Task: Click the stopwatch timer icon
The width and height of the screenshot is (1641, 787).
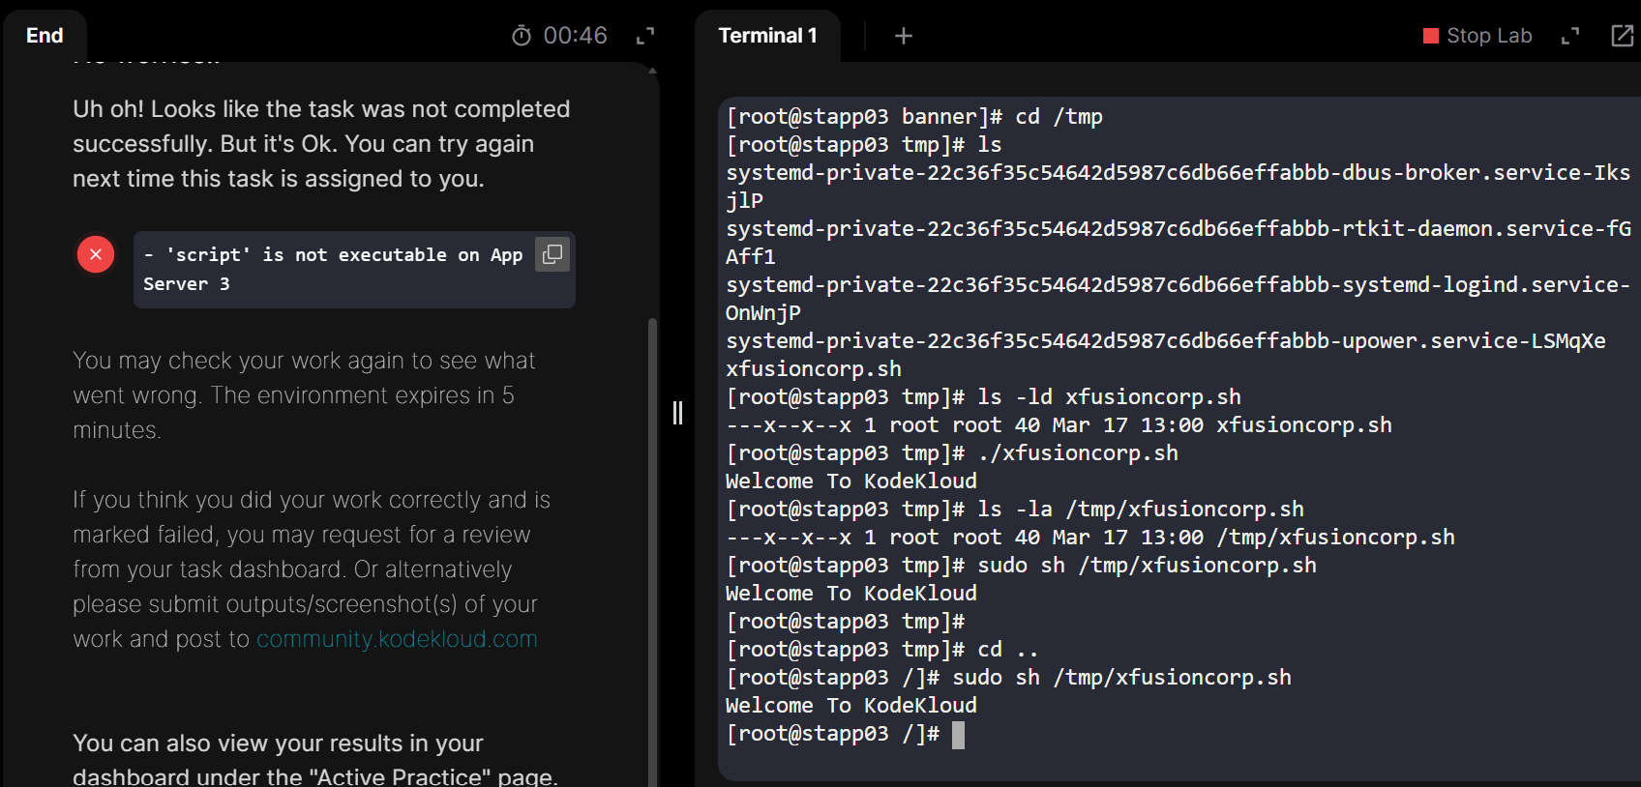Action: (521, 36)
